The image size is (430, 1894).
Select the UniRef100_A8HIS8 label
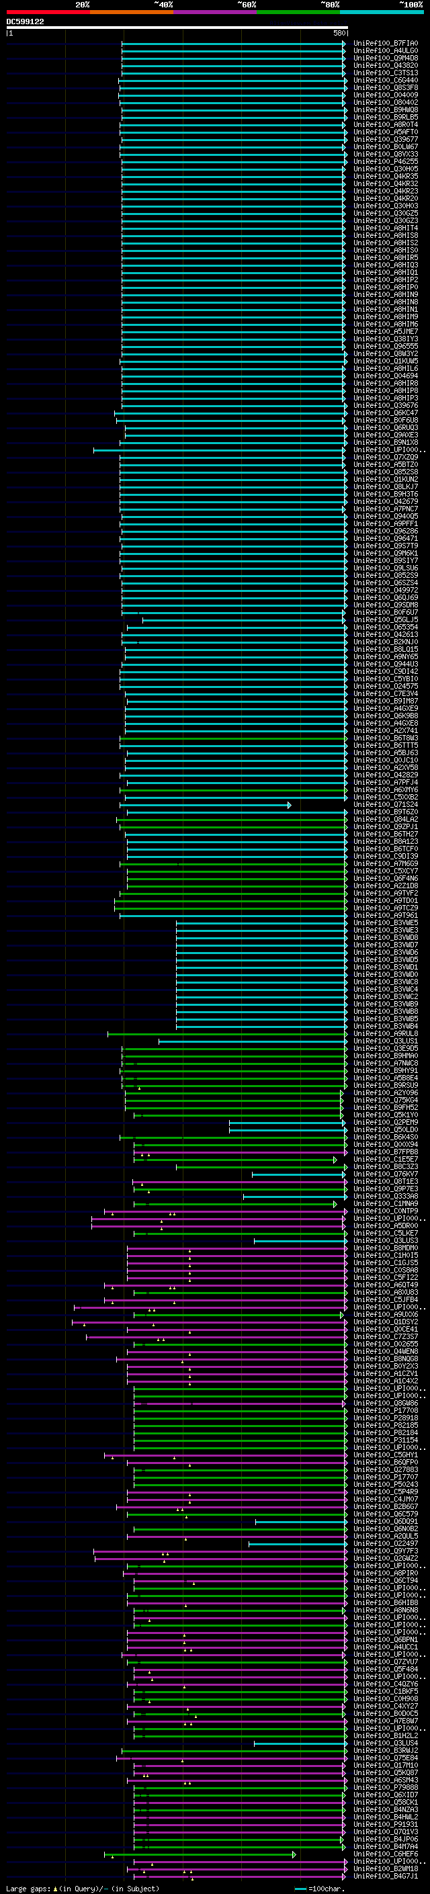(385, 235)
